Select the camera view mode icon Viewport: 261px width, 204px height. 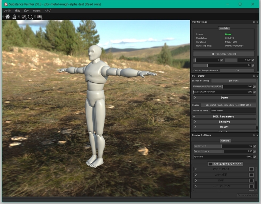(23, 17)
